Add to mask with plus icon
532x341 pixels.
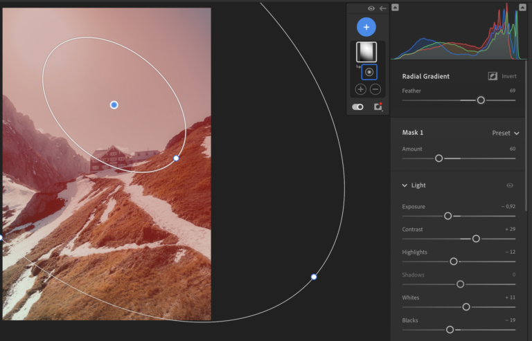click(x=361, y=89)
